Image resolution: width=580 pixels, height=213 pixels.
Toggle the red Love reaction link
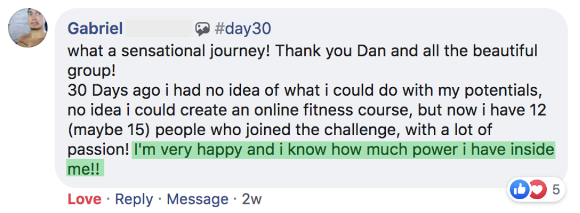tap(84, 200)
